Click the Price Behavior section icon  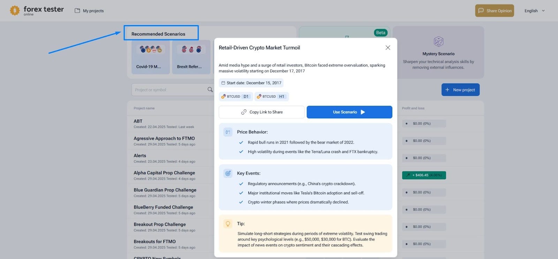coord(228,132)
